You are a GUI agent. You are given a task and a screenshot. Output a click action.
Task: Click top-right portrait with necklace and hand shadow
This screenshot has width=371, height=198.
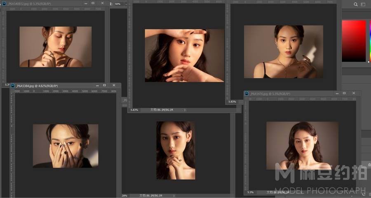pyautogui.click(x=284, y=52)
